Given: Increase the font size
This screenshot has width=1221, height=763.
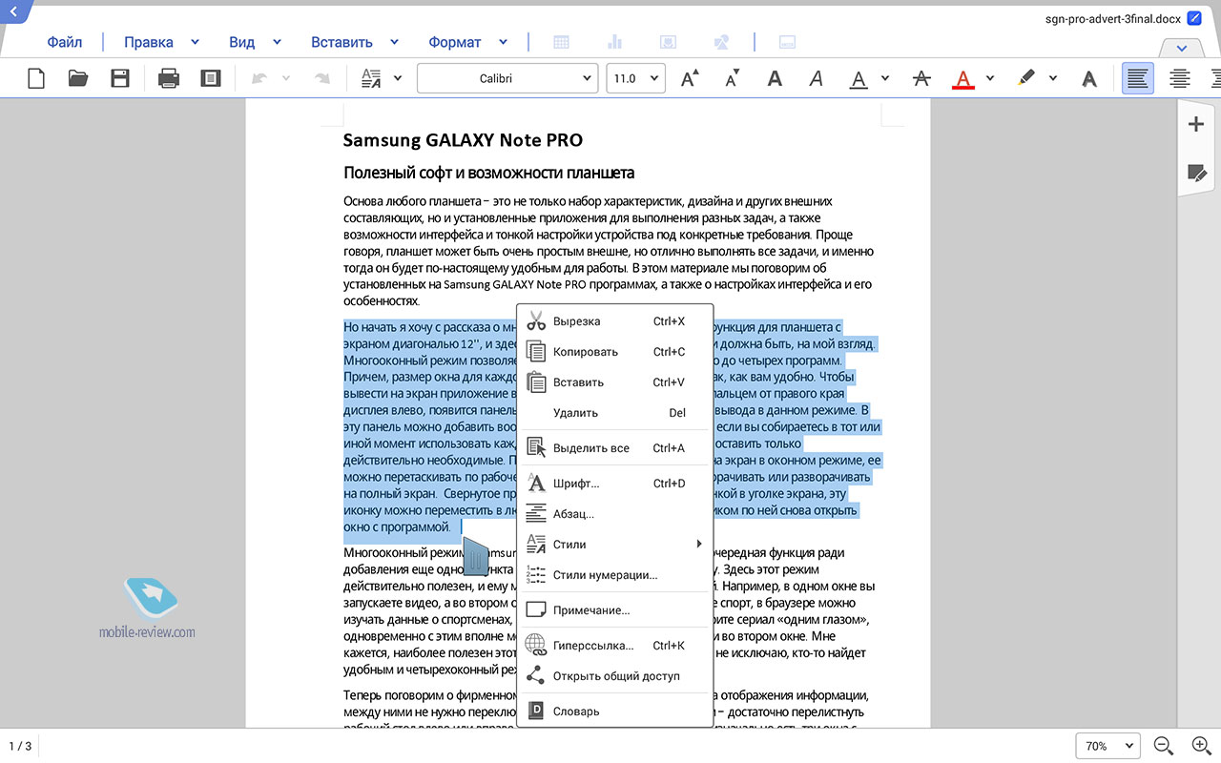Looking at the screenshot, I should tap(690, 78).
